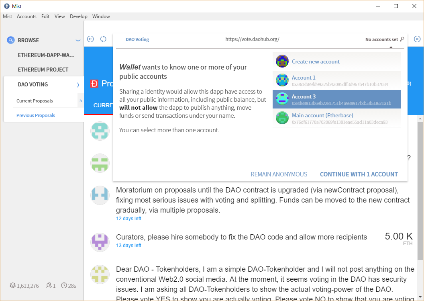This screenshot has width=424, height=301.
Task: Click the Create new account row
Action: (336, 61)
